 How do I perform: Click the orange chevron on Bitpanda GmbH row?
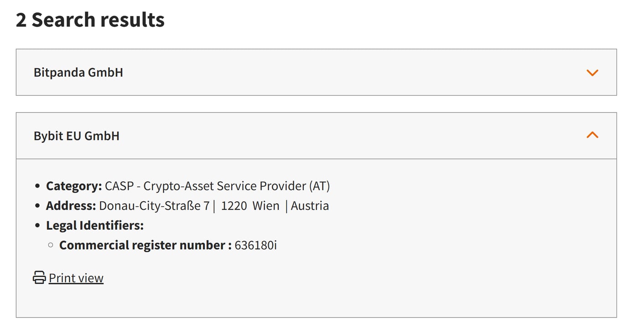[592, 72]
